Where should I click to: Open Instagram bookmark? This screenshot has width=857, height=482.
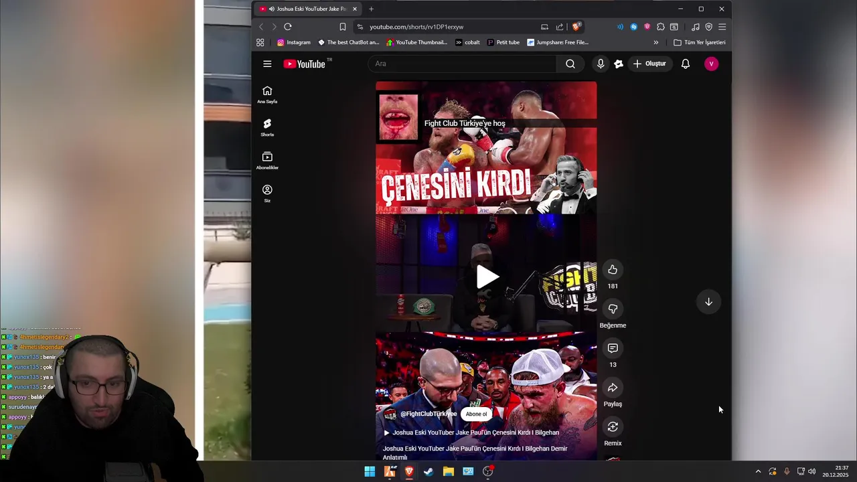[294, 42]
